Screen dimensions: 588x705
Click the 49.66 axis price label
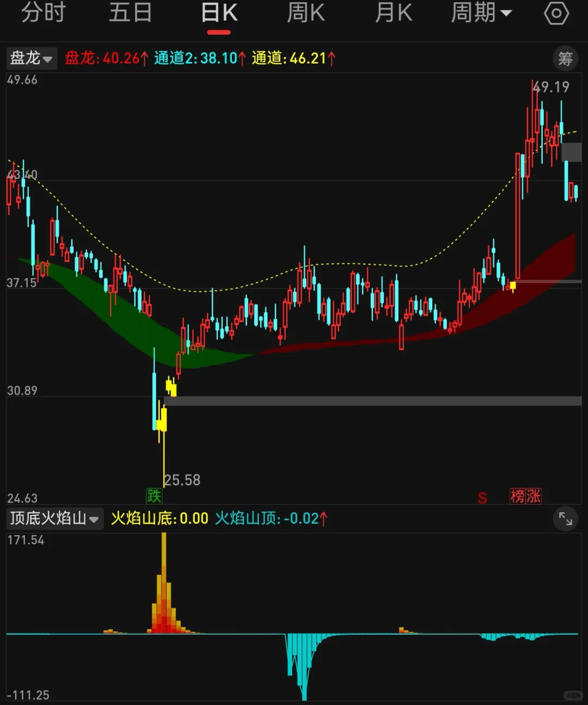(x=22, y=80)
